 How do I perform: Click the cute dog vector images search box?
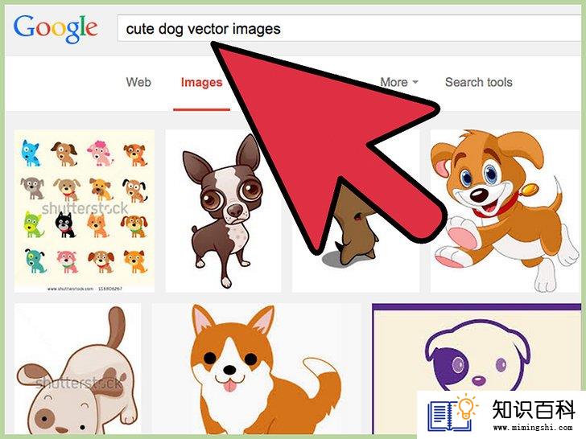(x=351, y=28)
